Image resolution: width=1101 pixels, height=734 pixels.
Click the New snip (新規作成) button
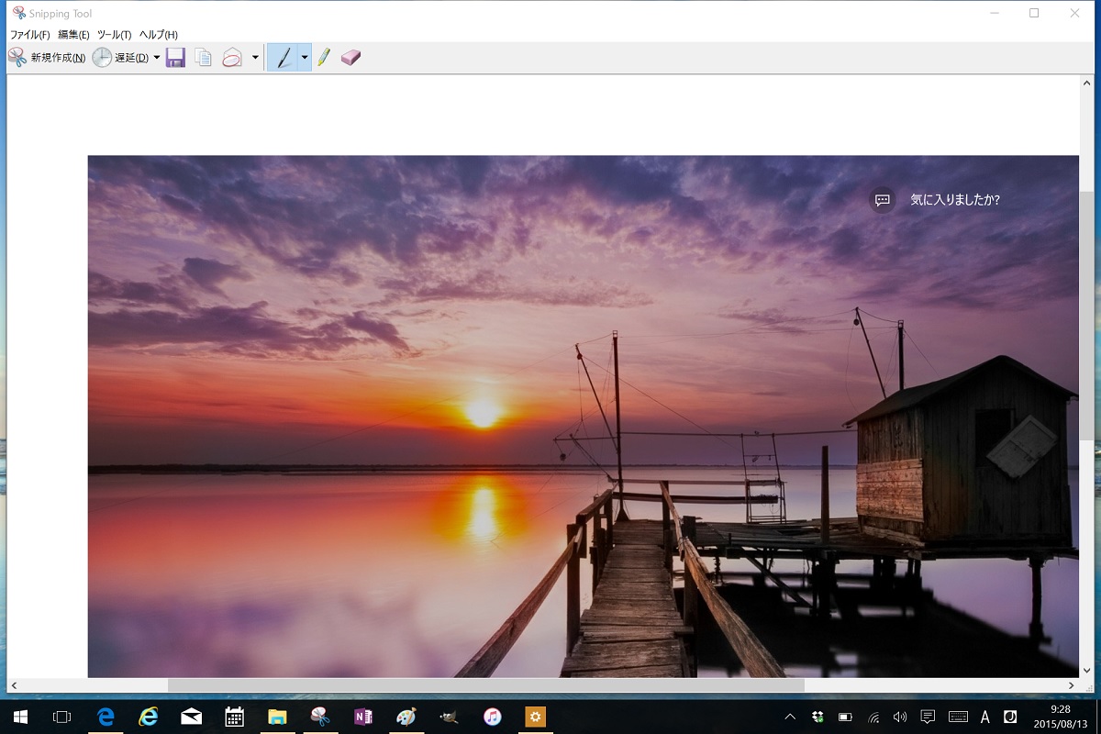47,58
